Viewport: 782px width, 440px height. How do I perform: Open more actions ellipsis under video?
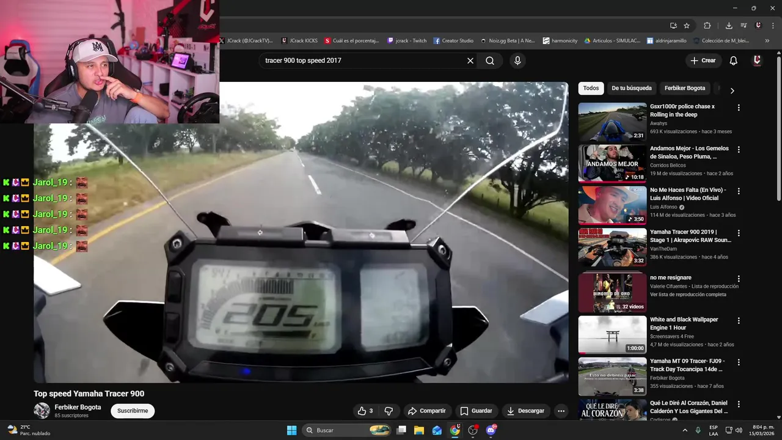561,411
